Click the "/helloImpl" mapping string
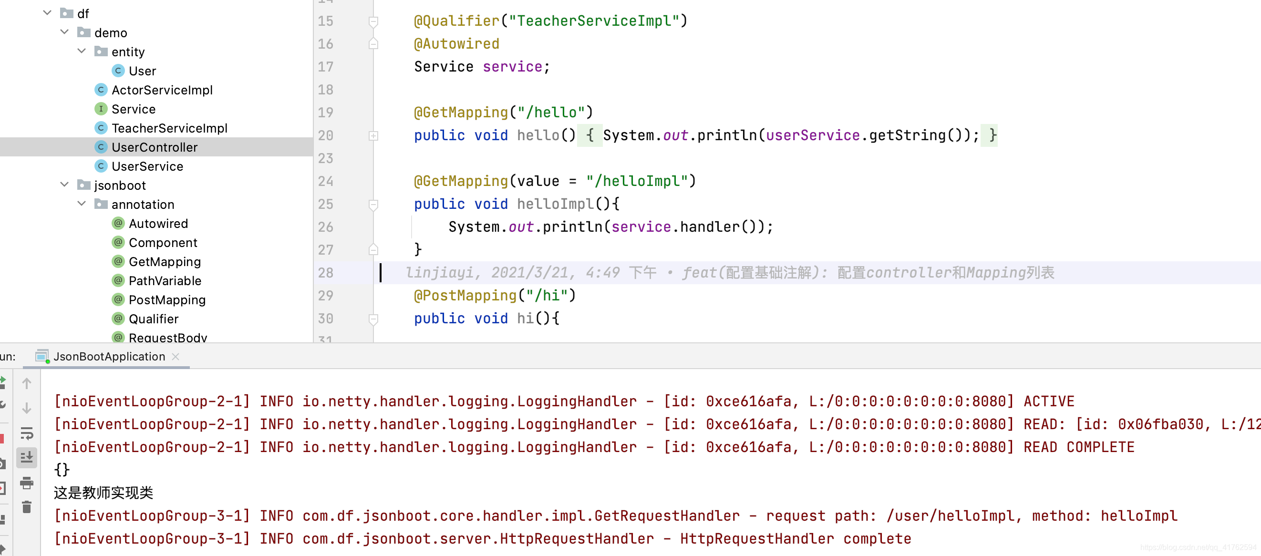Screen dimensions: 1261x556 click(637, 181)
